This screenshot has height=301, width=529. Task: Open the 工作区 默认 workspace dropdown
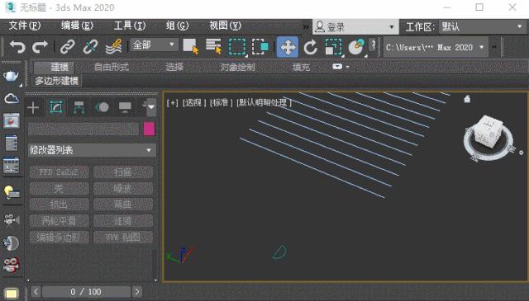[482, 26]
